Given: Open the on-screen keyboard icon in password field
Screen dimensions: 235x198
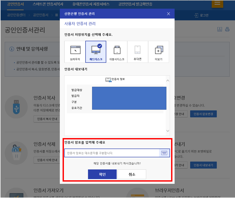Looking at the screenshot, I should point(164,153).
